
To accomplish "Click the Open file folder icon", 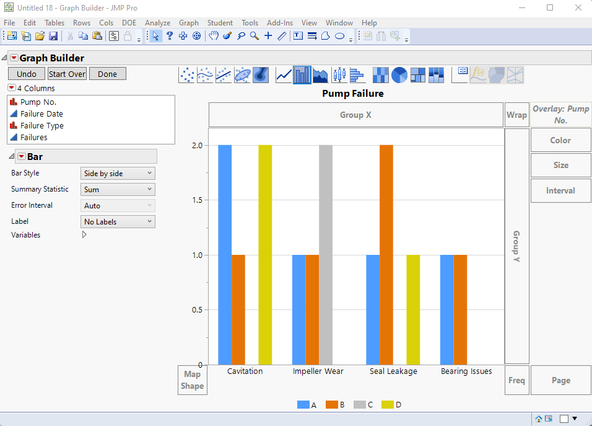I will coord(40,36).
